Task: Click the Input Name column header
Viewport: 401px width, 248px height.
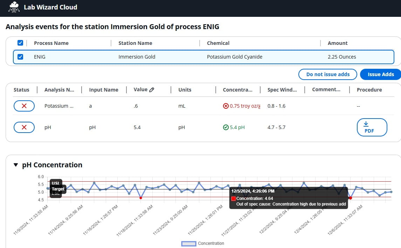Action: [x=104, y=90]
